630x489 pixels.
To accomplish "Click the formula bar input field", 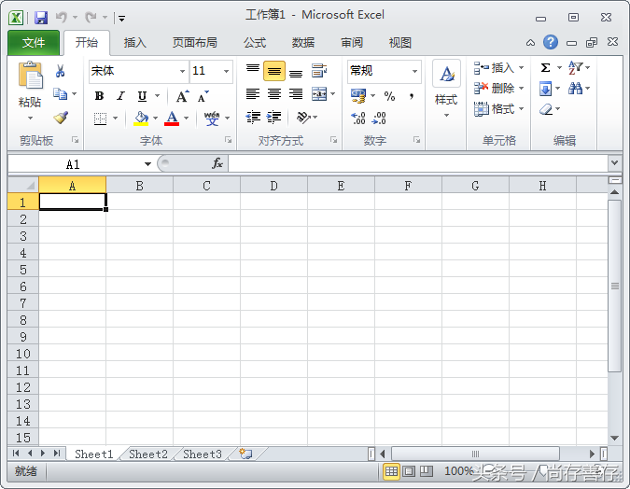I will pos(418,163).
